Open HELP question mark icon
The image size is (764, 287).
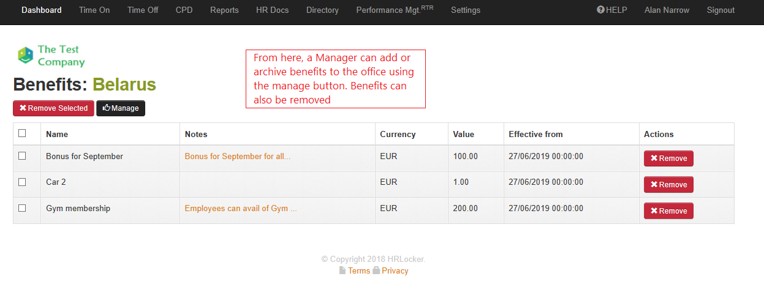(601, 10)
